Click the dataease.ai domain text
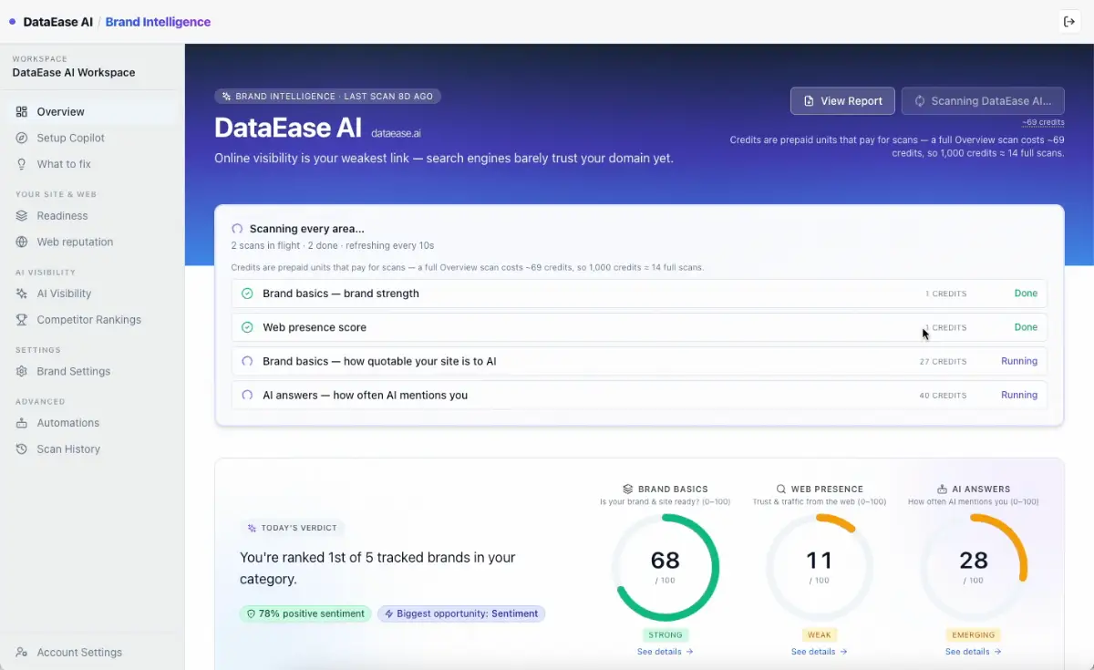Viewport: 1094px width, 670px height. click(x=396, y=133)
